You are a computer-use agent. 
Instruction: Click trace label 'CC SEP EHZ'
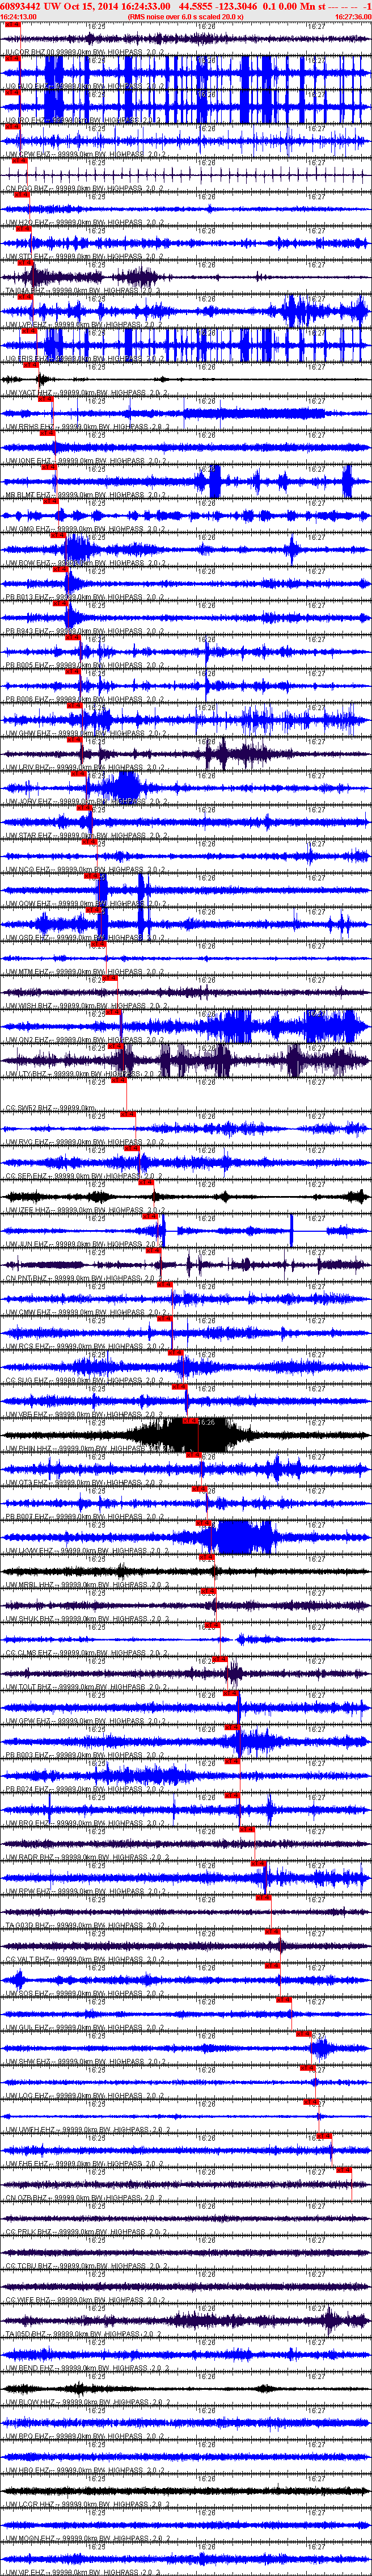click(26, 1176)
